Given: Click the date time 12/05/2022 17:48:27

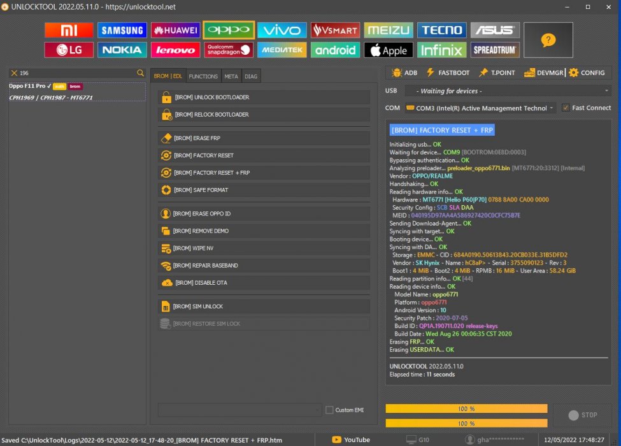Looking at the screenshot, I should point(574,440).
